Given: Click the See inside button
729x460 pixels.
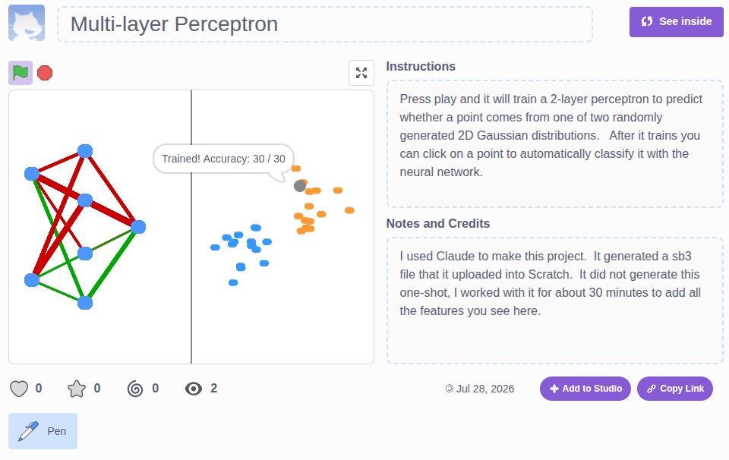Looking at the screenshot, I should (x=676, y=22).
